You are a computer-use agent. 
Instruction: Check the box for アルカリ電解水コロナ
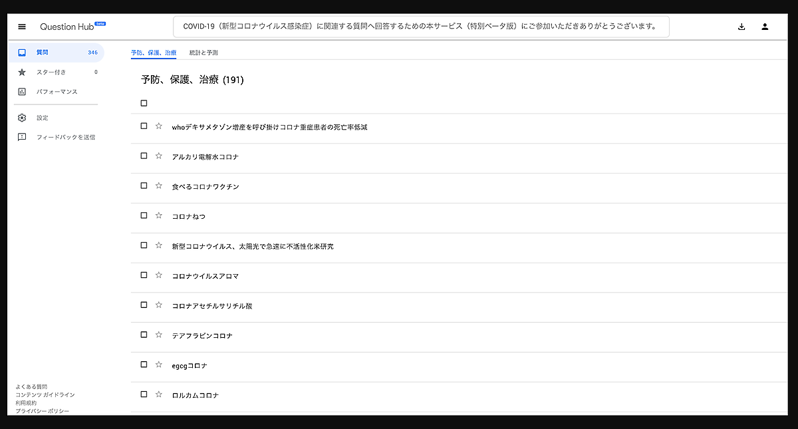(x=144, y=156)
